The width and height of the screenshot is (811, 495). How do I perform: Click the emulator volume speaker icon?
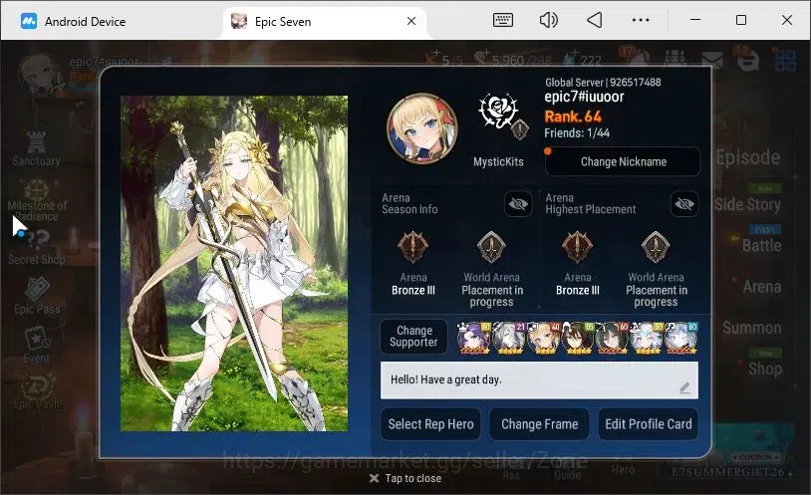548,20
